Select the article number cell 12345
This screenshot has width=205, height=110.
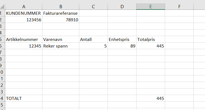click(24, 46)
